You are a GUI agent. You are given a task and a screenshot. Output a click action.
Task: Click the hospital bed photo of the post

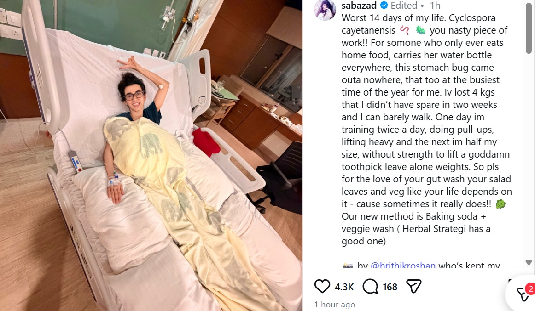tap(151, 155)
